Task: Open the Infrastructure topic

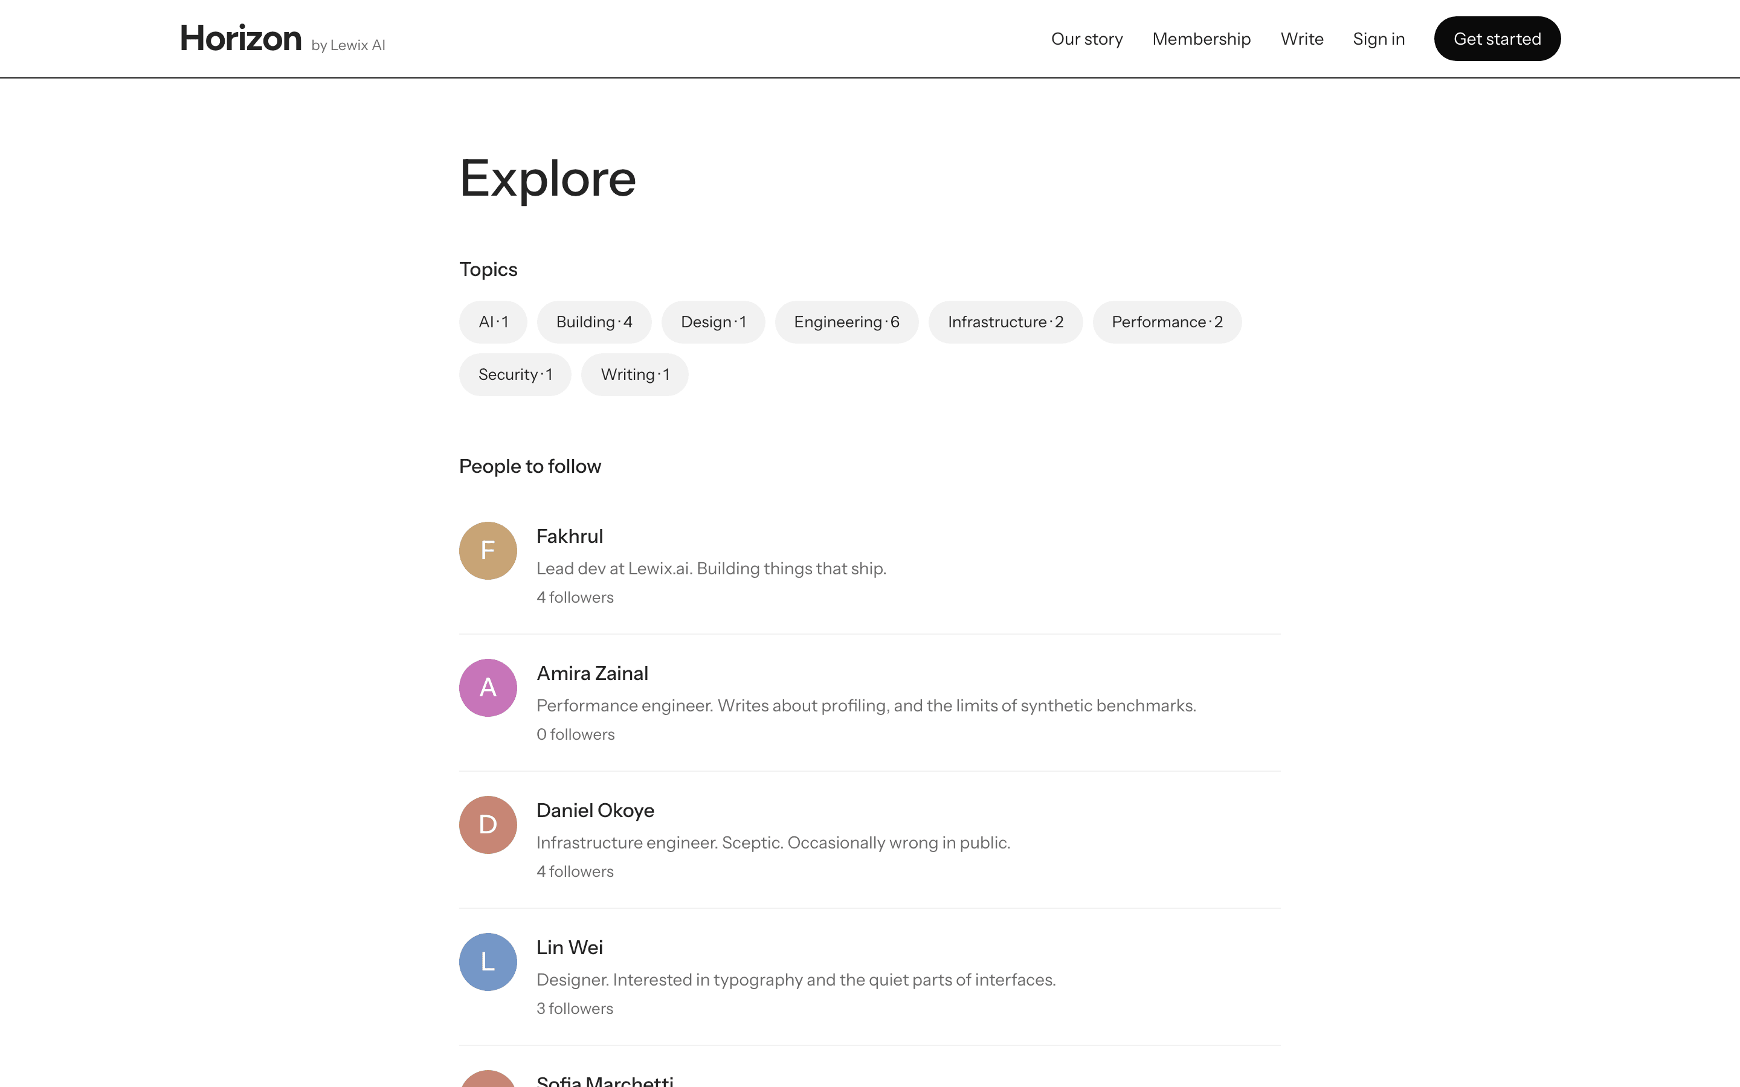Action: tap(1005, 322)
